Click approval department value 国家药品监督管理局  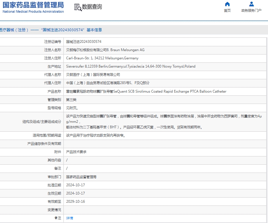(x=81, y=177)
